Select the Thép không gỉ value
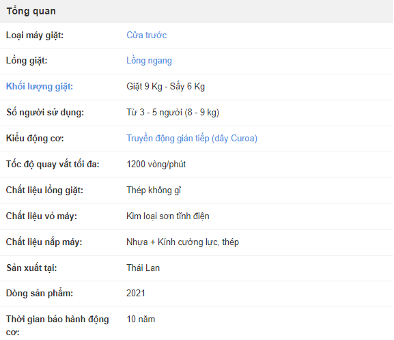394x340 pixels. (x=154, y=190)
